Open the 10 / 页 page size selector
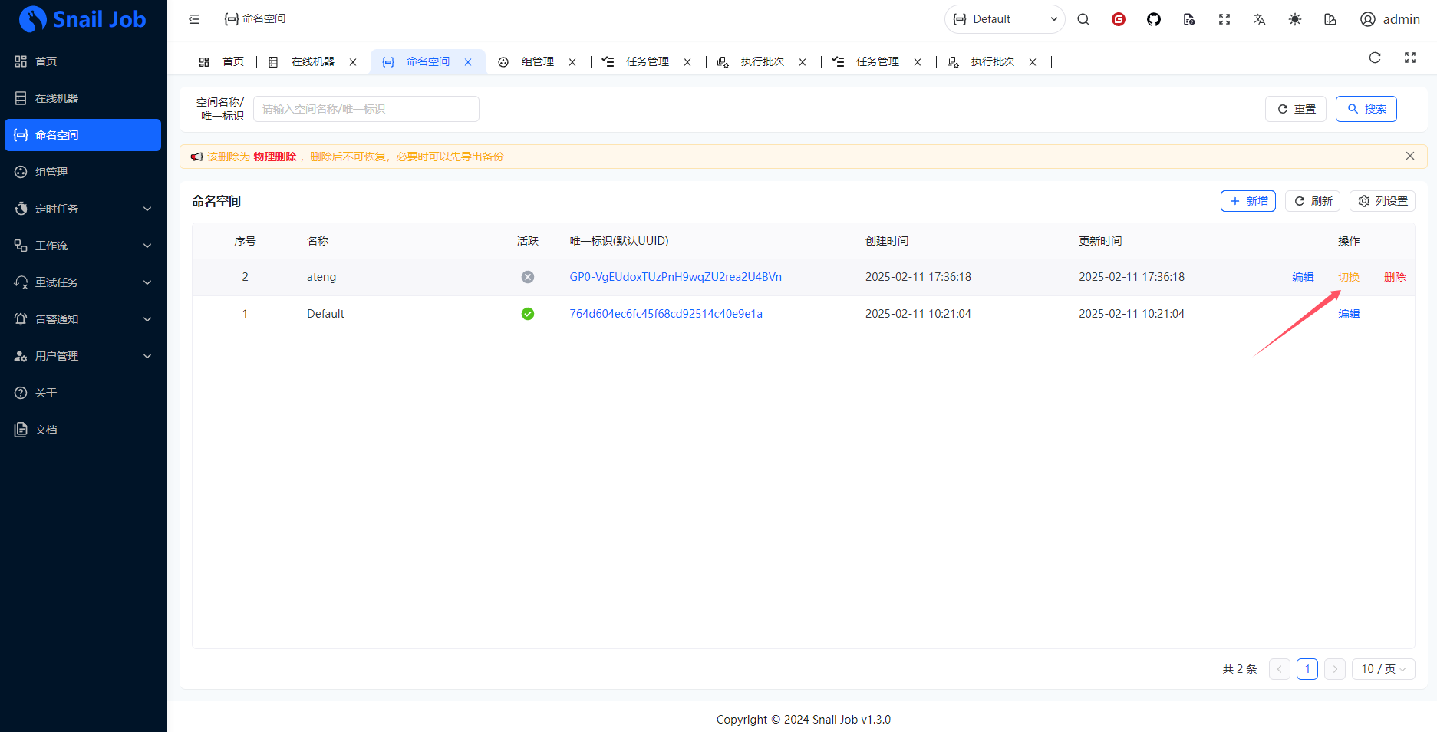Viewport: 1437px width, 732px height. click(x=1383, y=669)
